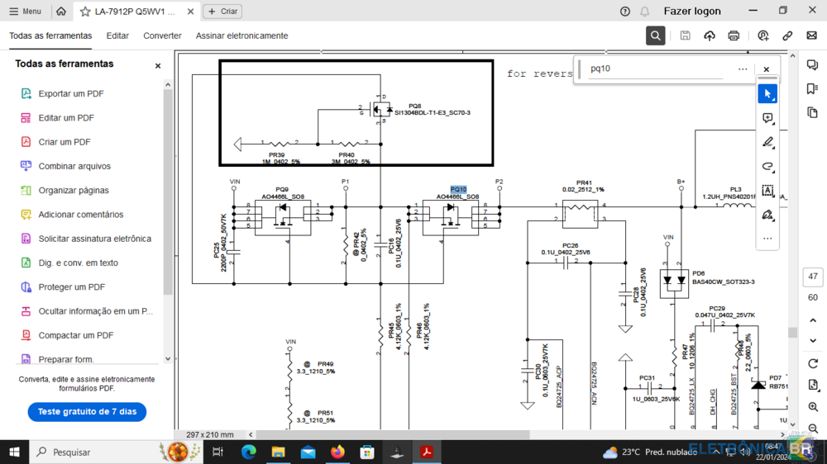Click Teste gratuito de 7 dias button
Screen dimensions: 827x464
pos(87,411)
